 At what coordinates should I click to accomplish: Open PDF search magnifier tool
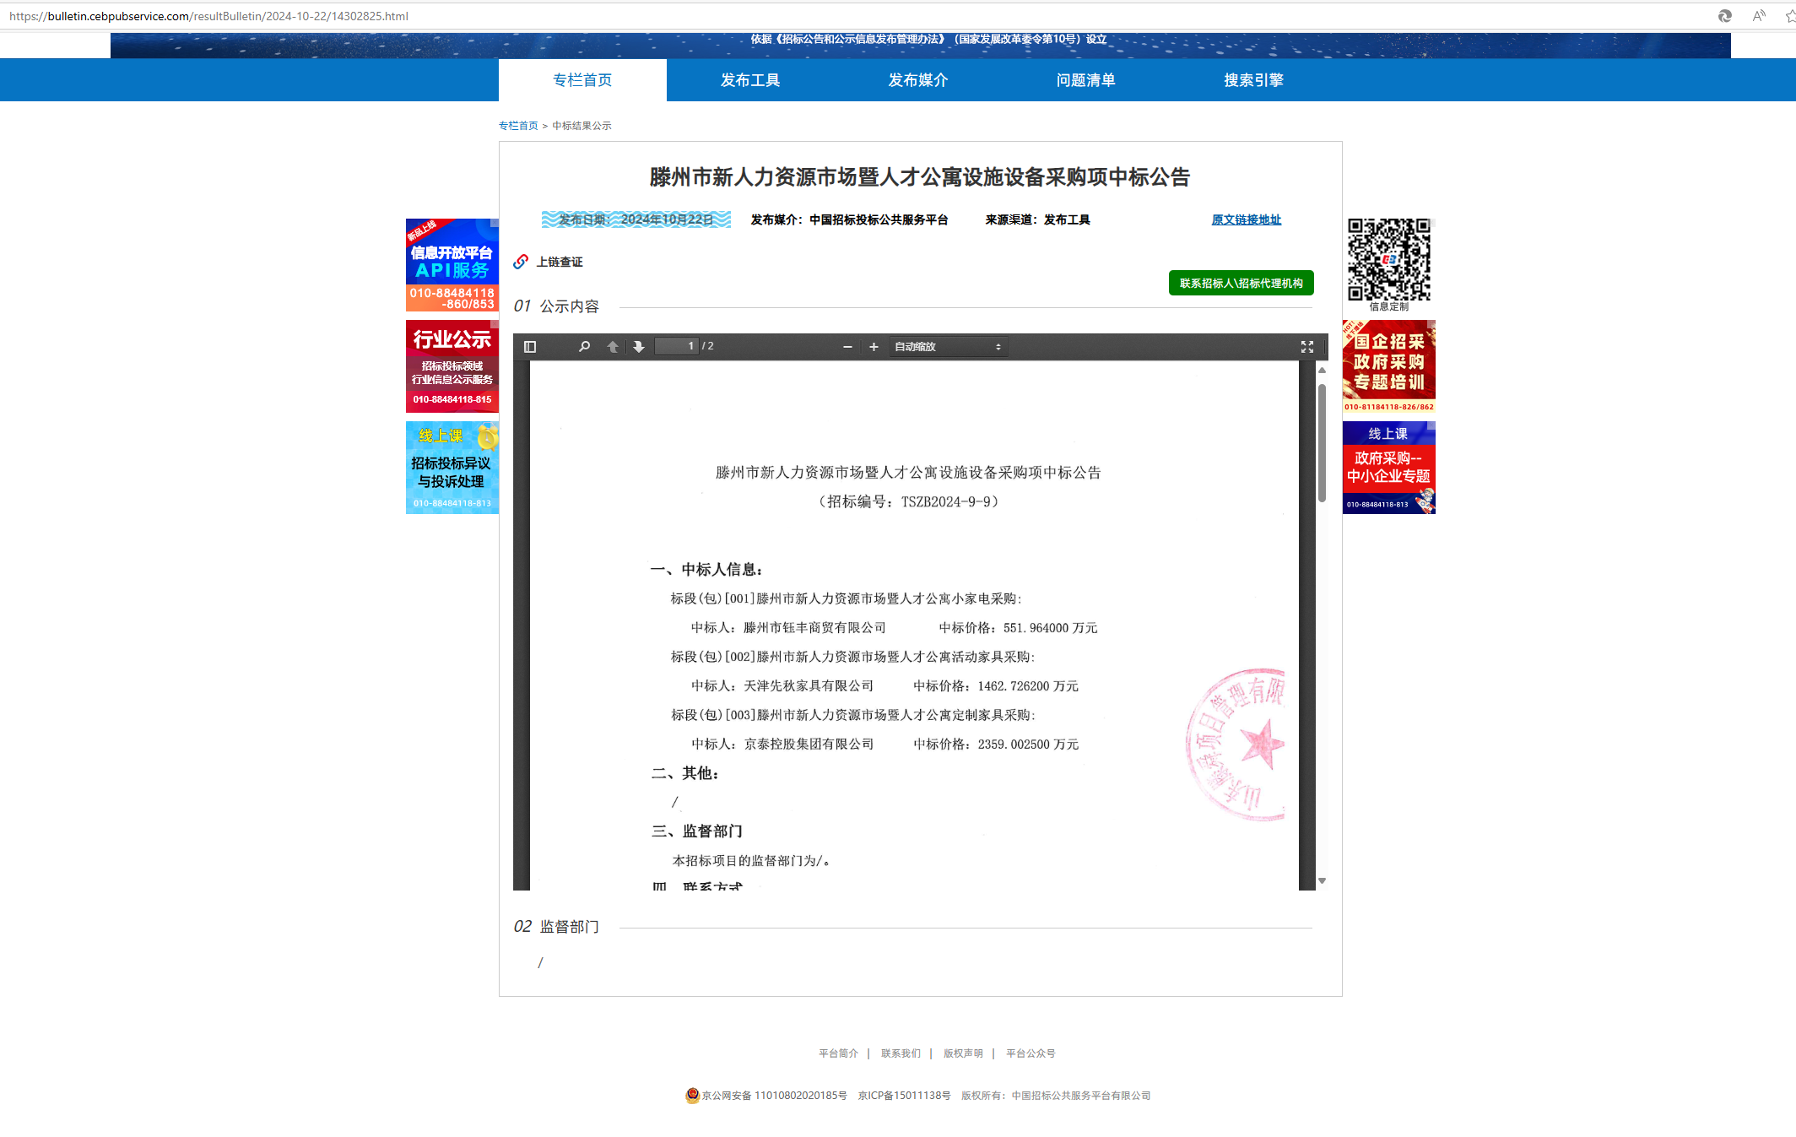[584, 347]
